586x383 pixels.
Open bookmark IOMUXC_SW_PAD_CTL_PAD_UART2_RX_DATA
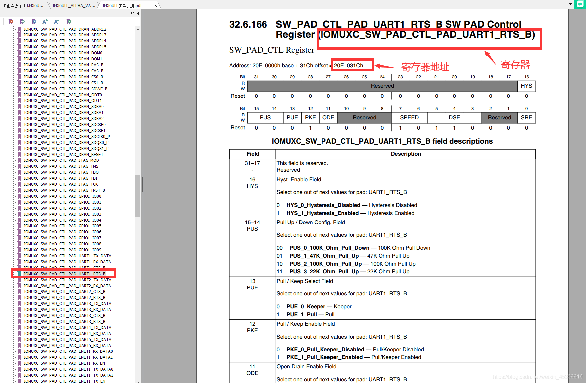coord(67,286)
